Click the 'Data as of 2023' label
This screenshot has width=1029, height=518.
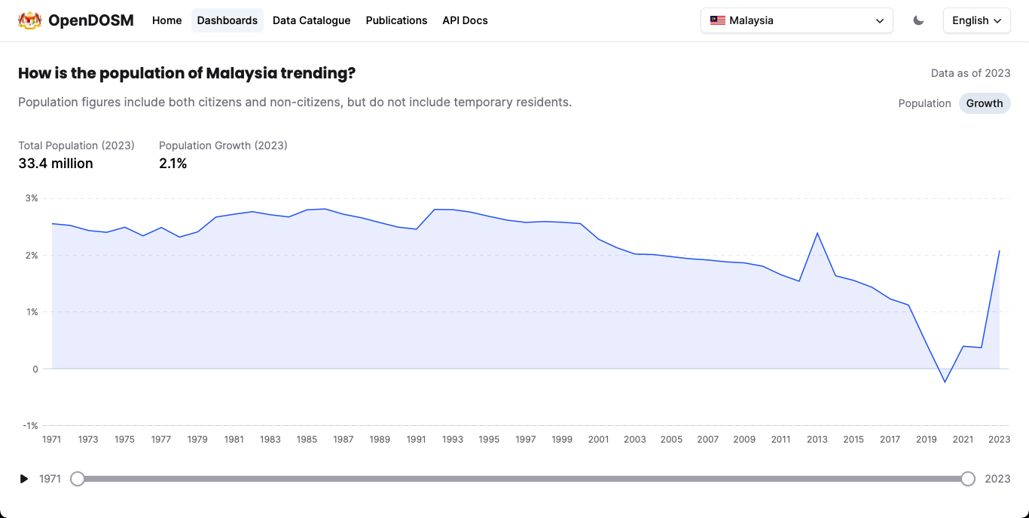971,73
